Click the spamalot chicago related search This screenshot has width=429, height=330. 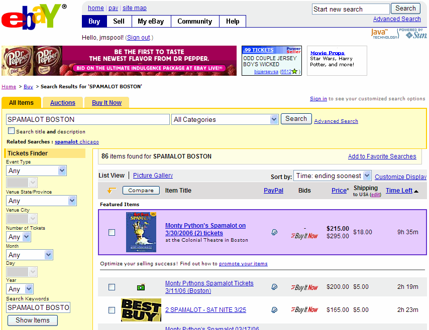click(x=77, y=142)
